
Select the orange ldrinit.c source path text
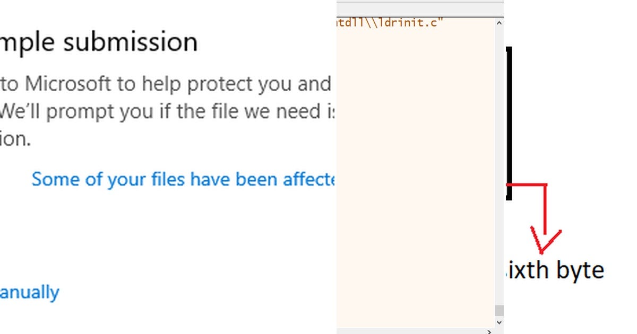click(390, 22)
